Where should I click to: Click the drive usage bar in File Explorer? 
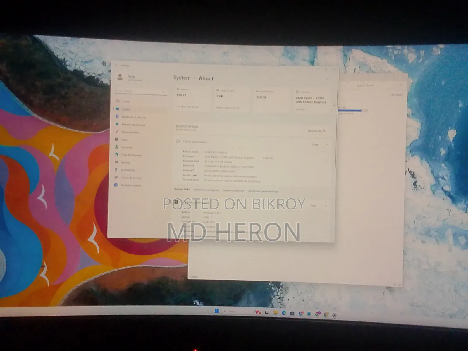(352, 111)
